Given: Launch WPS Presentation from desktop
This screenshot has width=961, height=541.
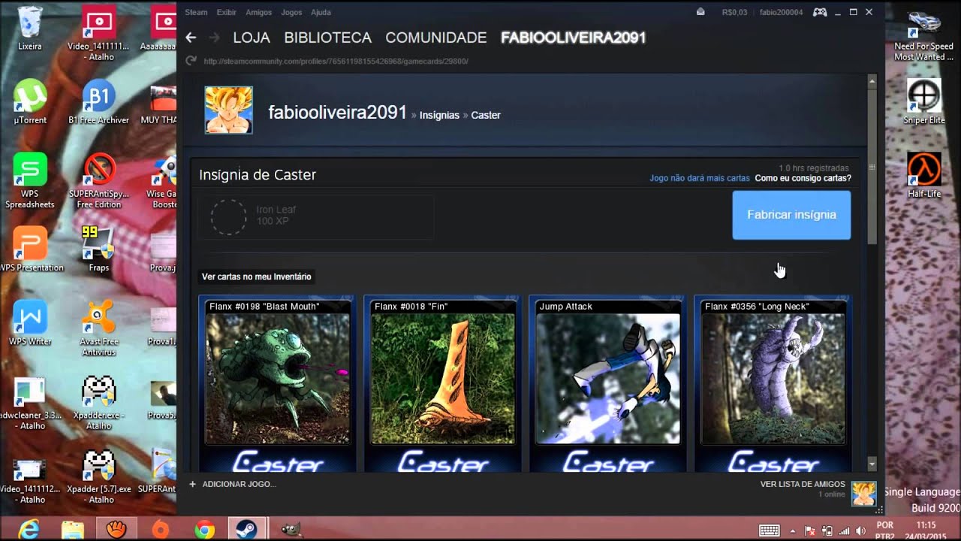Looking at the screenshot, I should [30, 249].
